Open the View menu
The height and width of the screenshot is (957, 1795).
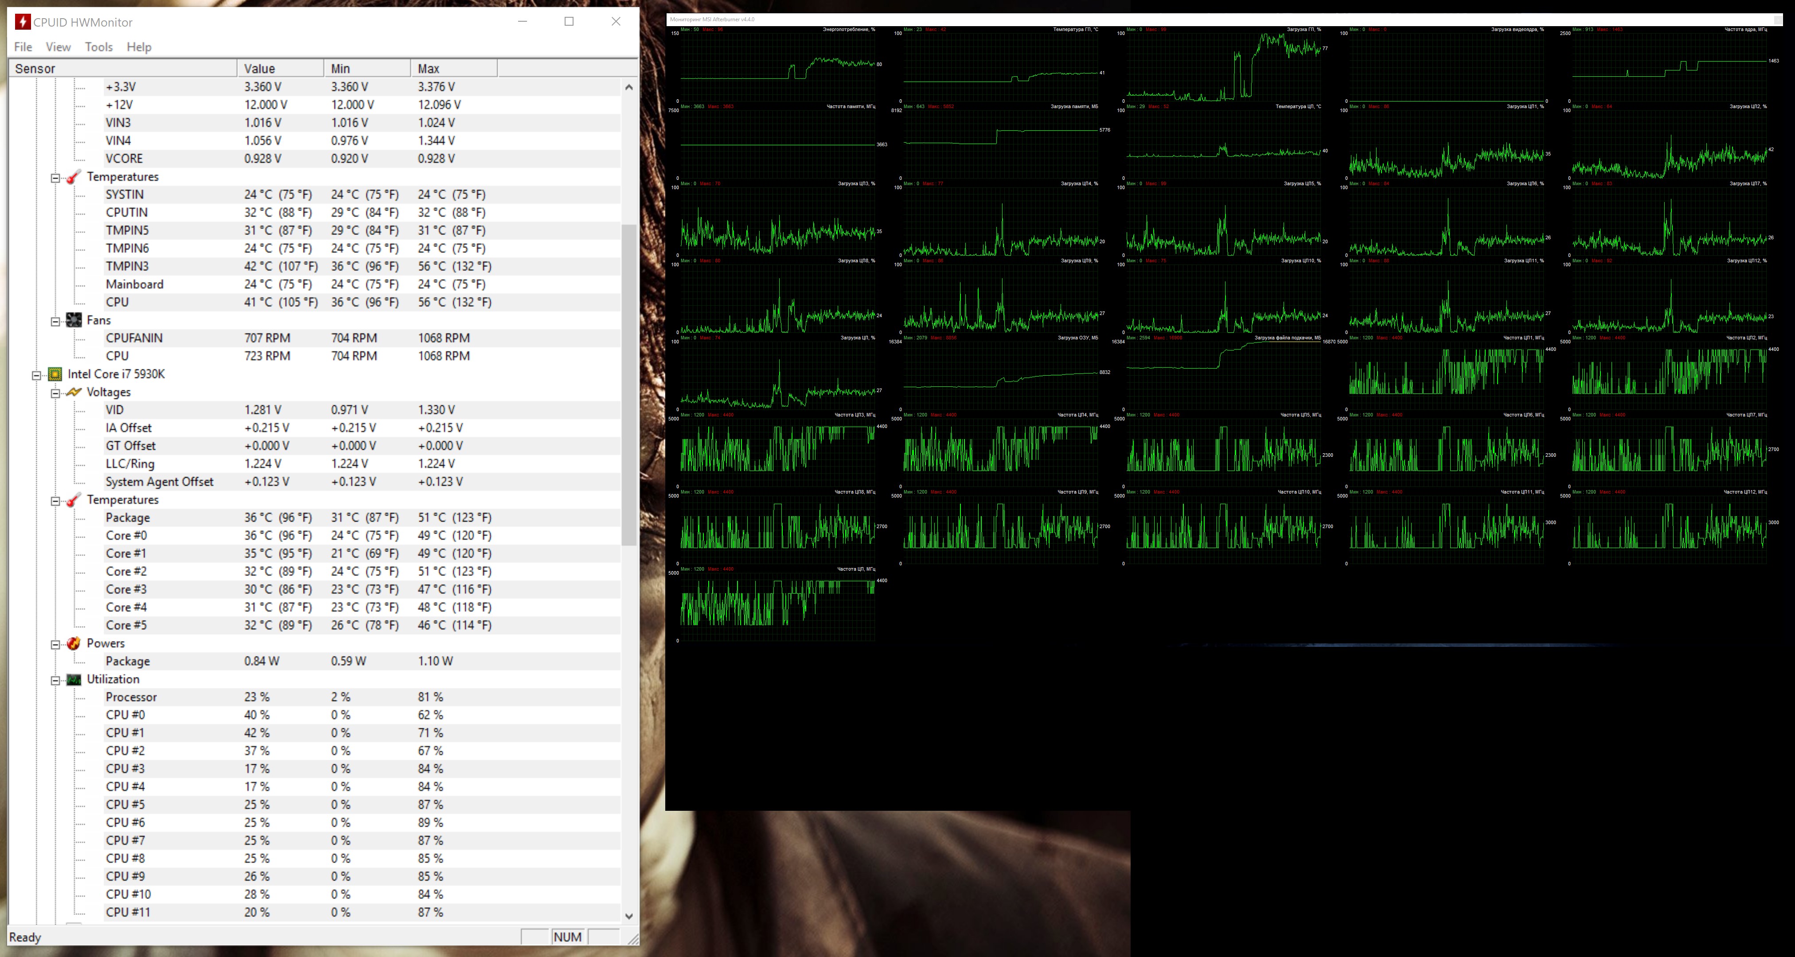(58, 47)
